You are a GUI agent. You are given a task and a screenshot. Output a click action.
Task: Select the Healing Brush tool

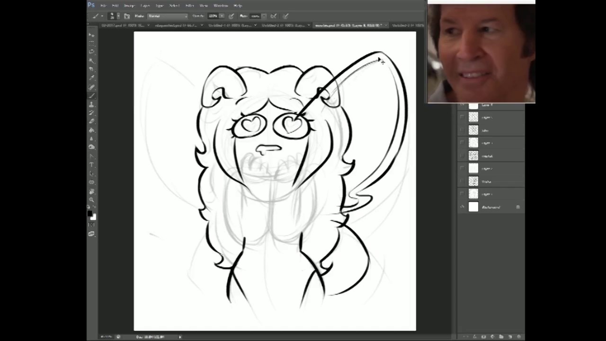point(91,87)
